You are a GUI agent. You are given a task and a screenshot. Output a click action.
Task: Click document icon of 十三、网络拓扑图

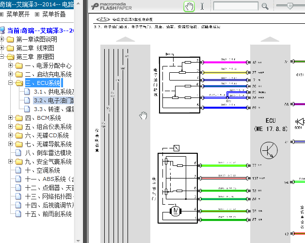[18, 196]
